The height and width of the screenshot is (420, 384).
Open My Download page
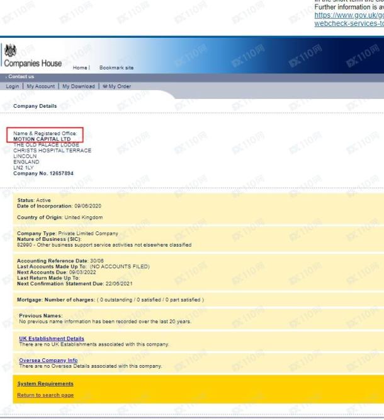coord(79,86)
